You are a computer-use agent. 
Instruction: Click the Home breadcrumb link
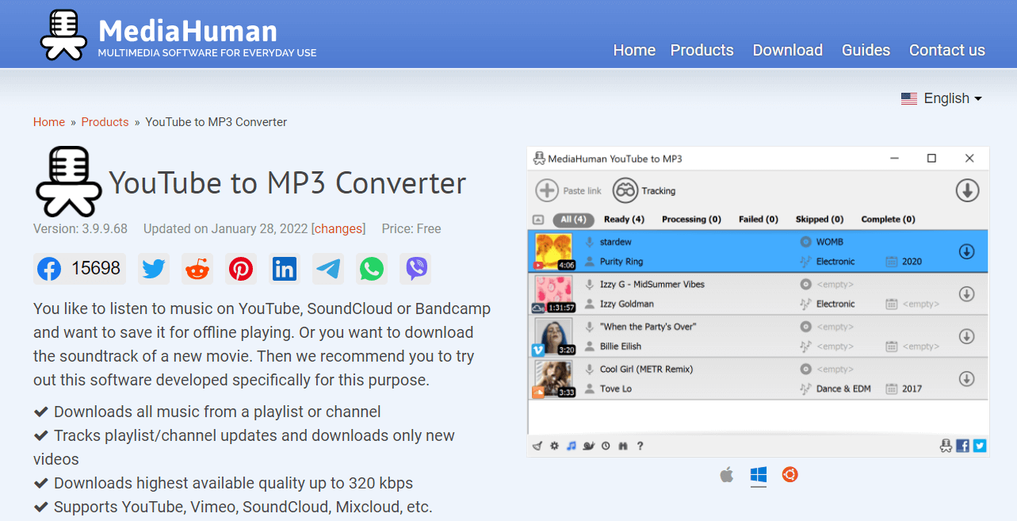point(49,122)
